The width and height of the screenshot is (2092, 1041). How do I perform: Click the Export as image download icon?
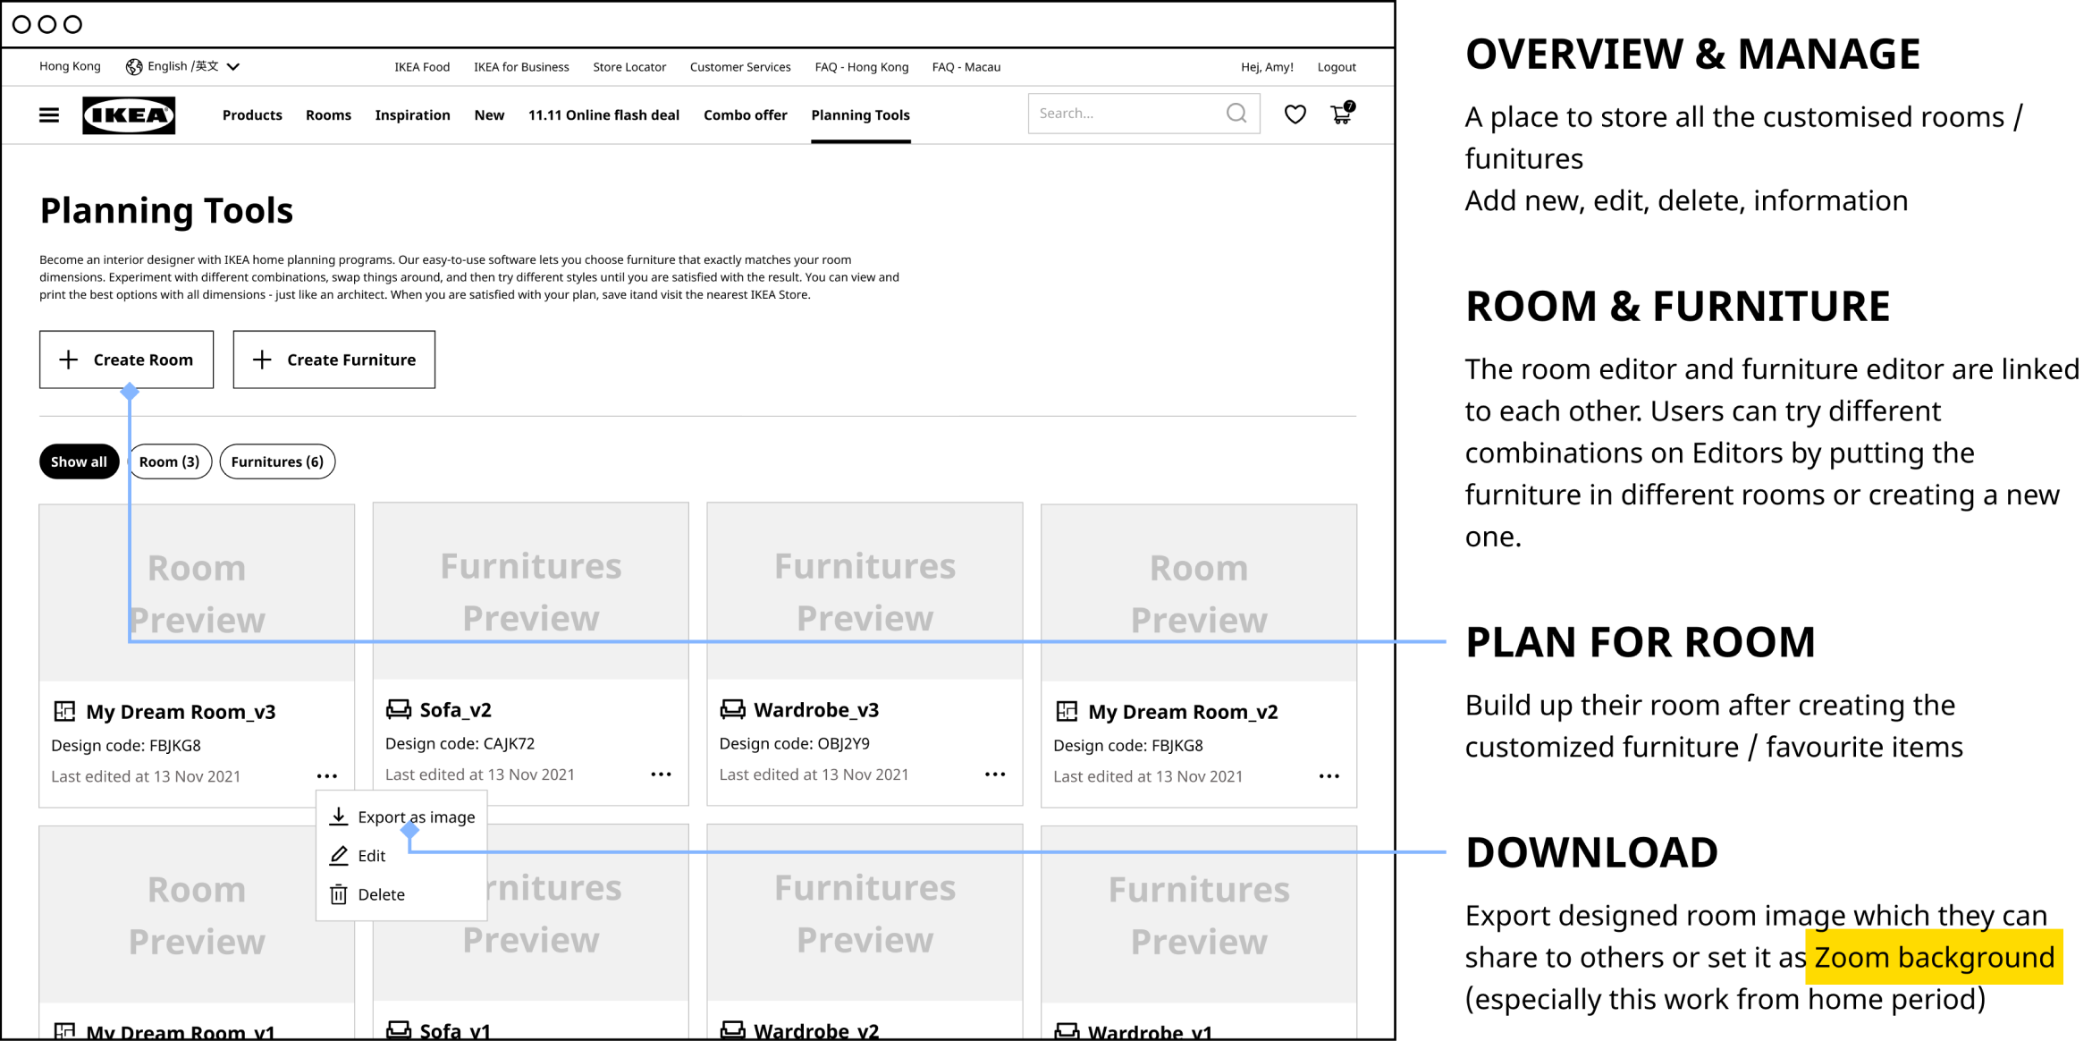339,817
